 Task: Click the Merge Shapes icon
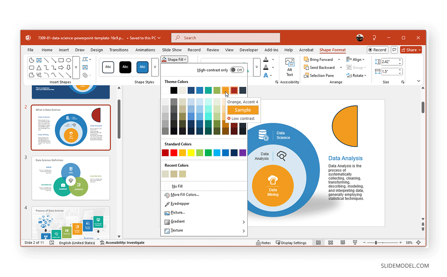click(85, 75)
